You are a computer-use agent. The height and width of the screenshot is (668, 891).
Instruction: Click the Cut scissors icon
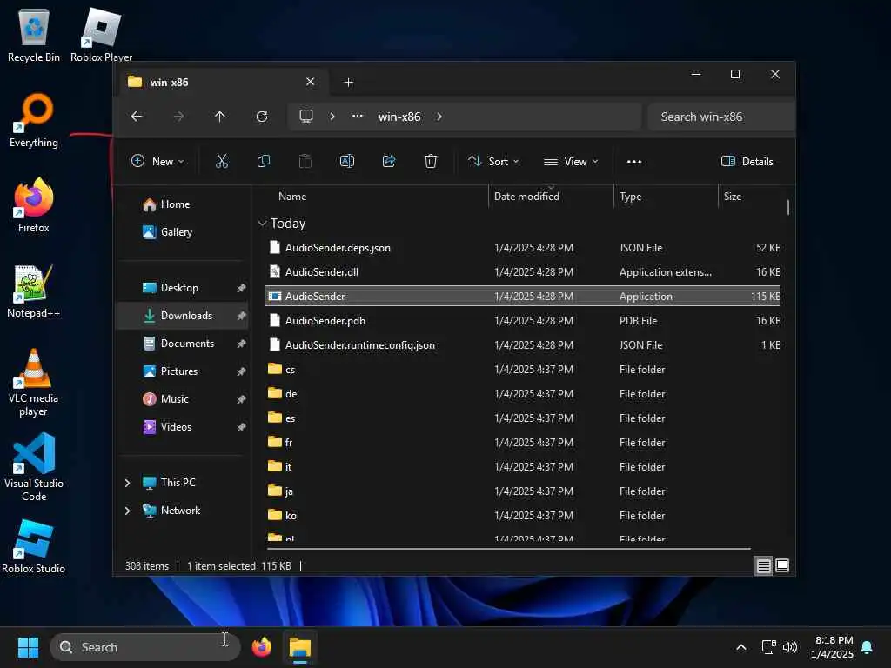(222, 161)
